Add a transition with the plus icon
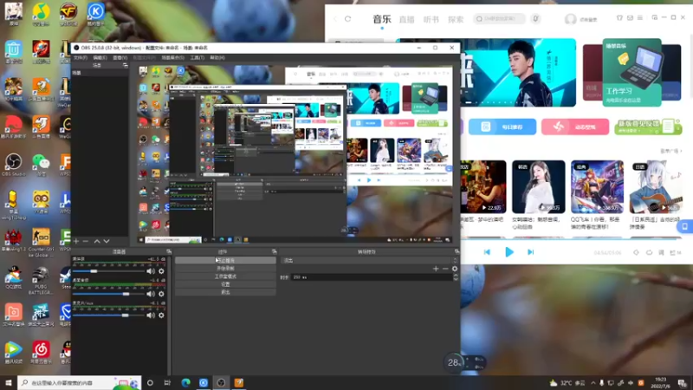The height and width of the screenshot is (390, 693). (436, 269)
